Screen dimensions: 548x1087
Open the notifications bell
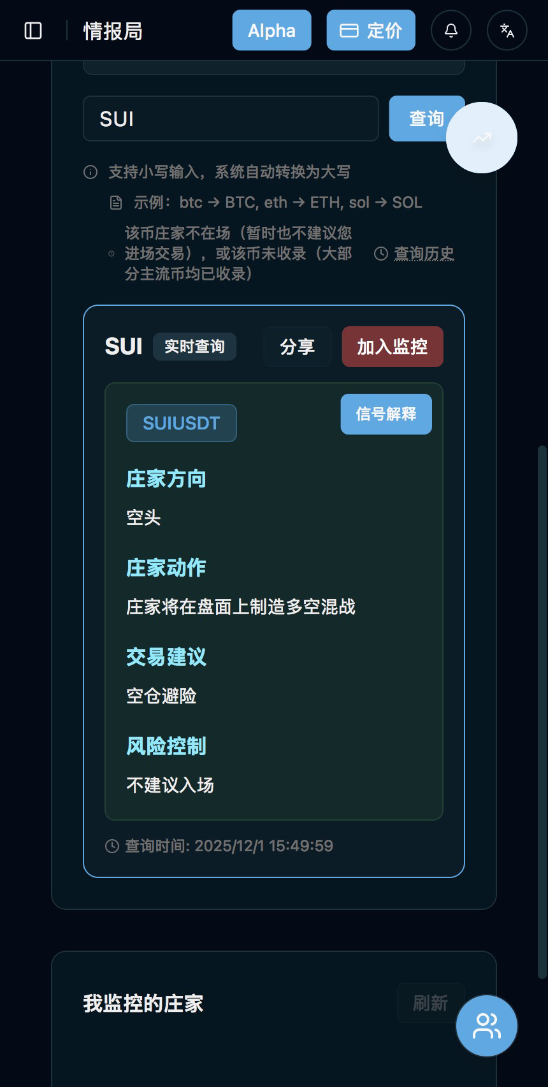[451, 31]
